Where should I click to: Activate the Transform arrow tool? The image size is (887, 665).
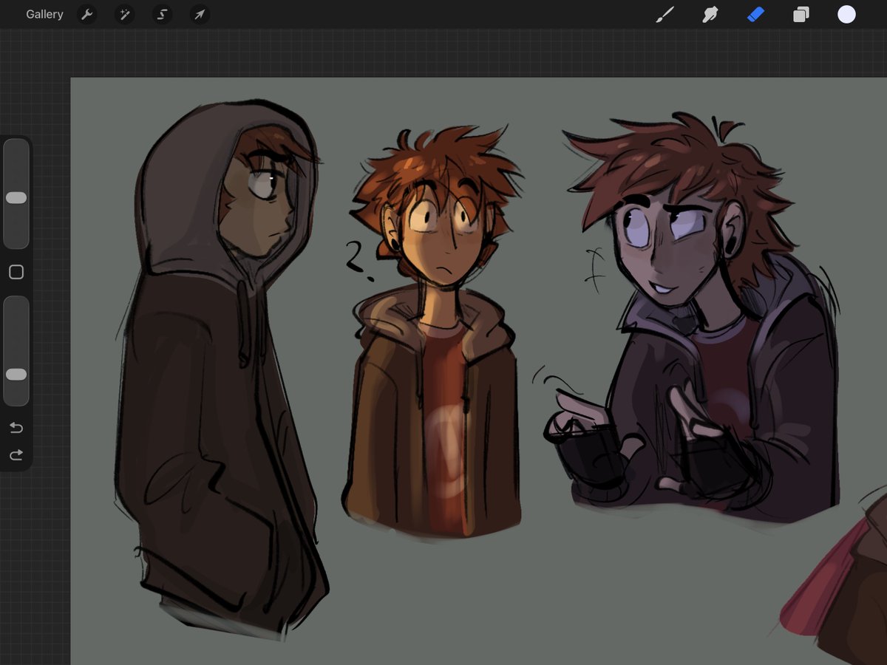200,15
